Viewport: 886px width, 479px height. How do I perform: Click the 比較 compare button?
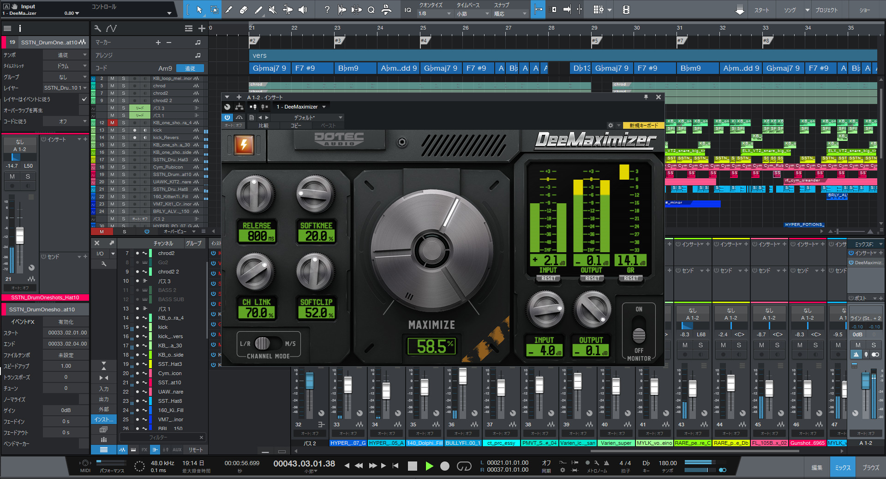(x=263, y=125)
